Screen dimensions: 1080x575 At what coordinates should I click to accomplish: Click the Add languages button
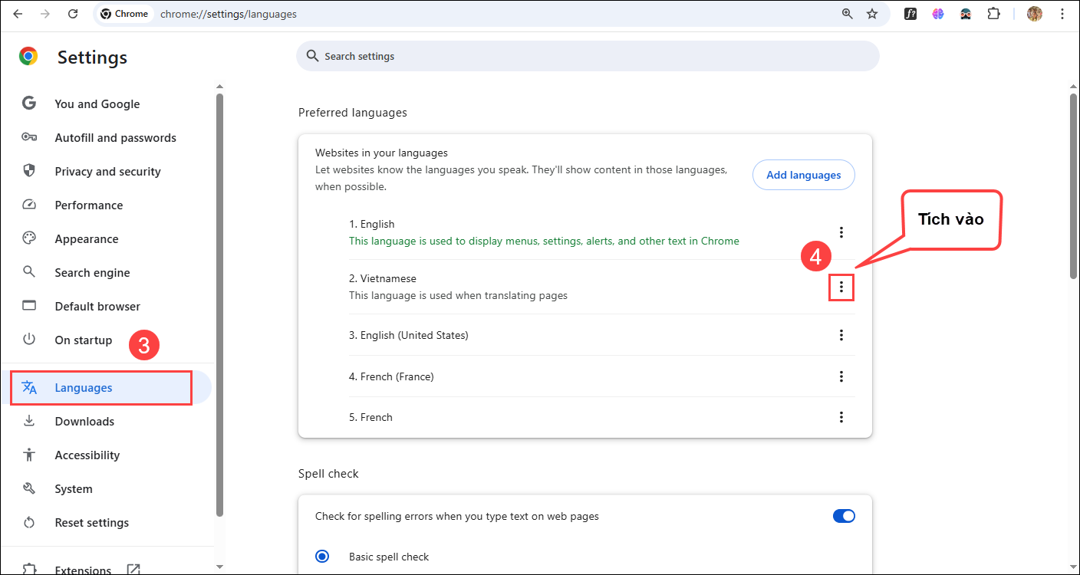click(803, 175)
